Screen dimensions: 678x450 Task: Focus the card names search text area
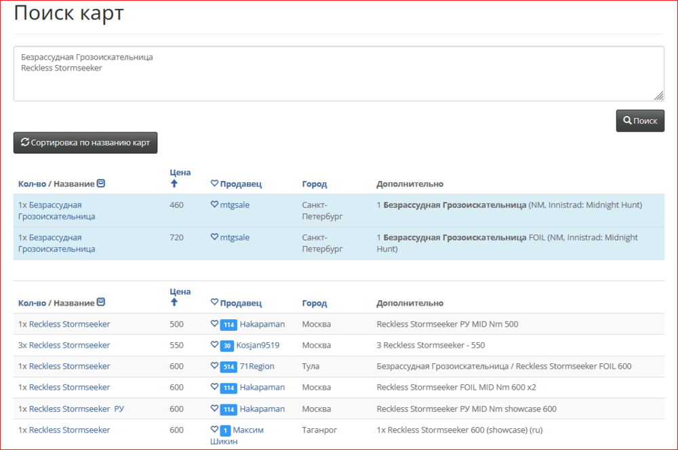(x=338, y=74)
